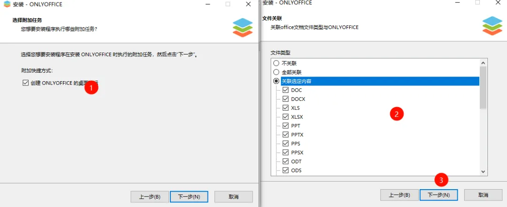Viewport: 507px width, 207px height.
Task: Click the file type list scroll-down arrow
Action: tap(483, 172)
